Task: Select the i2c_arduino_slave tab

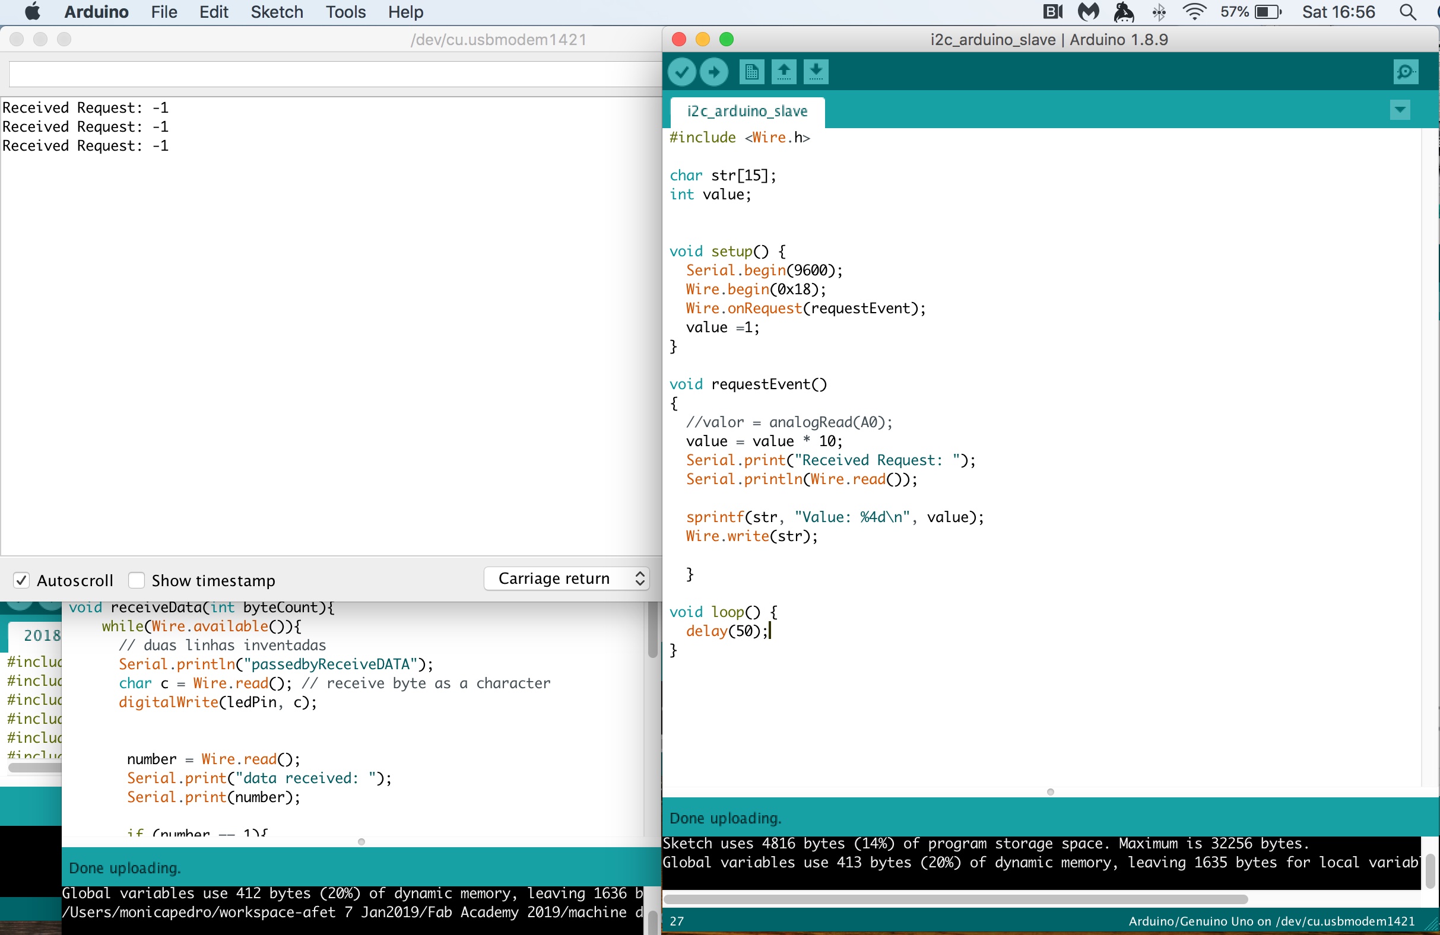Action: point(747,112)
